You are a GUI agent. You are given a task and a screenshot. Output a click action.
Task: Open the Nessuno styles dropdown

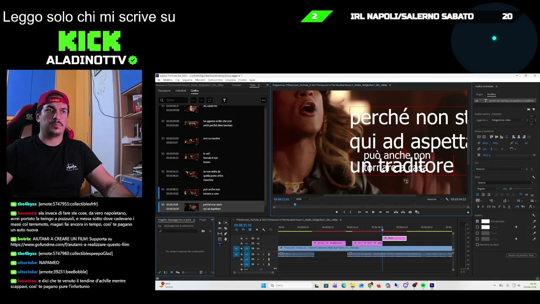click(499, 169)
